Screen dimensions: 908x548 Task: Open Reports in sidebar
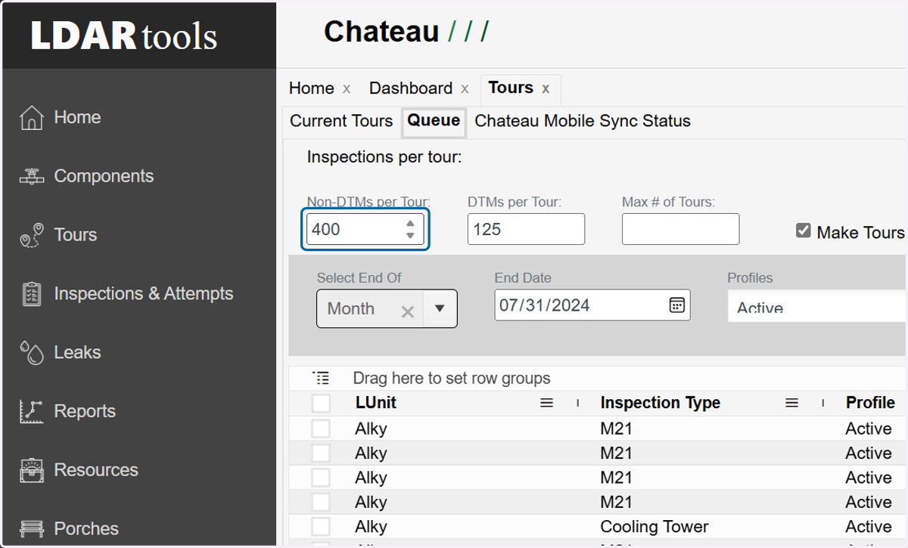[85, 411]
